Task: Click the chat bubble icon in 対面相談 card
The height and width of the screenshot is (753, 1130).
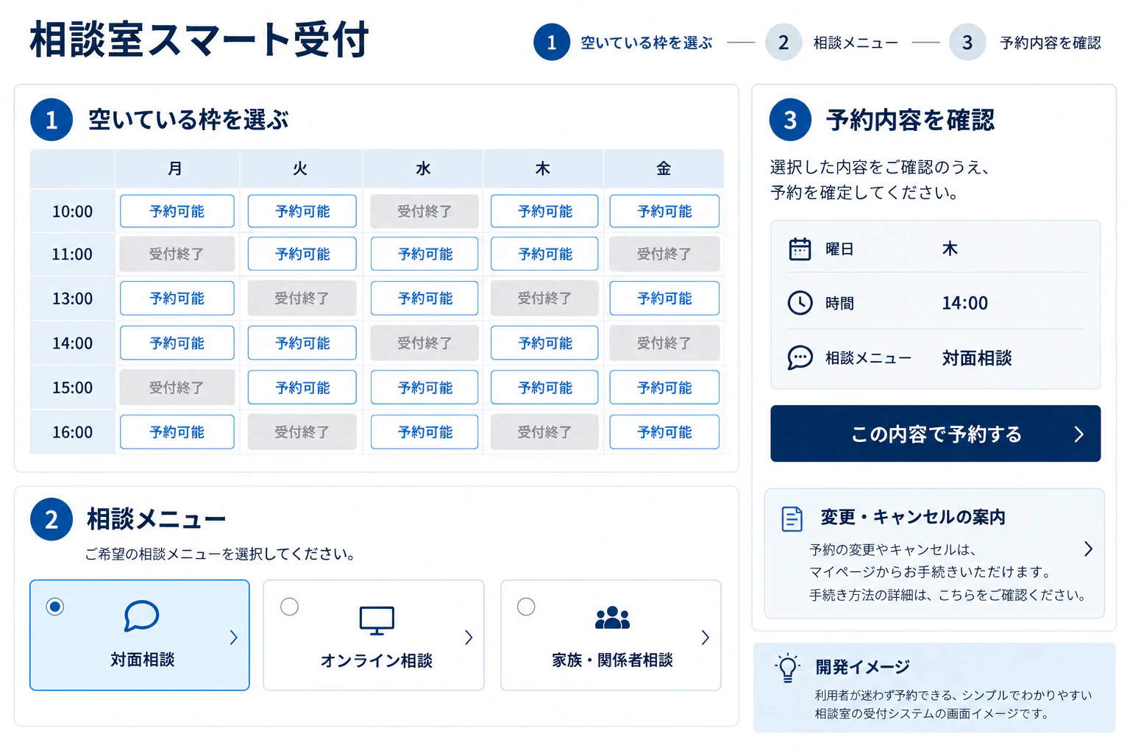Action: (x=141, y=616)
